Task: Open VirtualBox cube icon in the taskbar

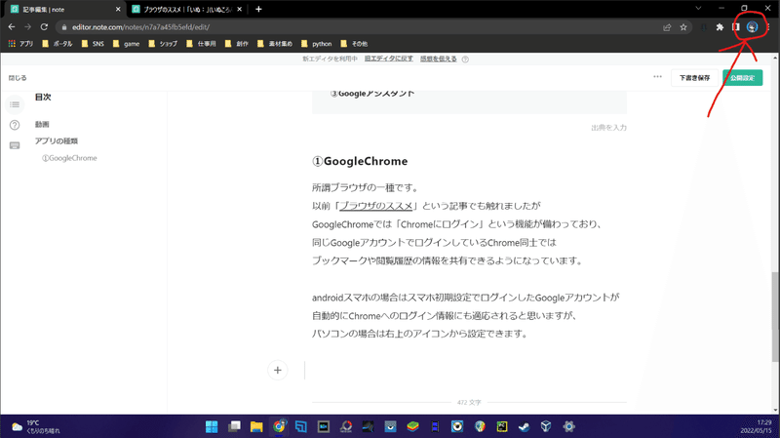Action: [546, 426]
